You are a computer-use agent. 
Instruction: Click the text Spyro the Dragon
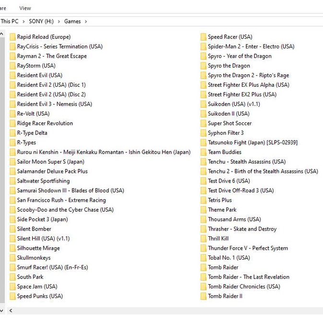pyautogui.click(x=229, y=66)
